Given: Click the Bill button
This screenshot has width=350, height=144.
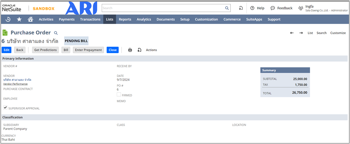Looking at the screenshot, I should pyautogui.click(x=66, y=50).
